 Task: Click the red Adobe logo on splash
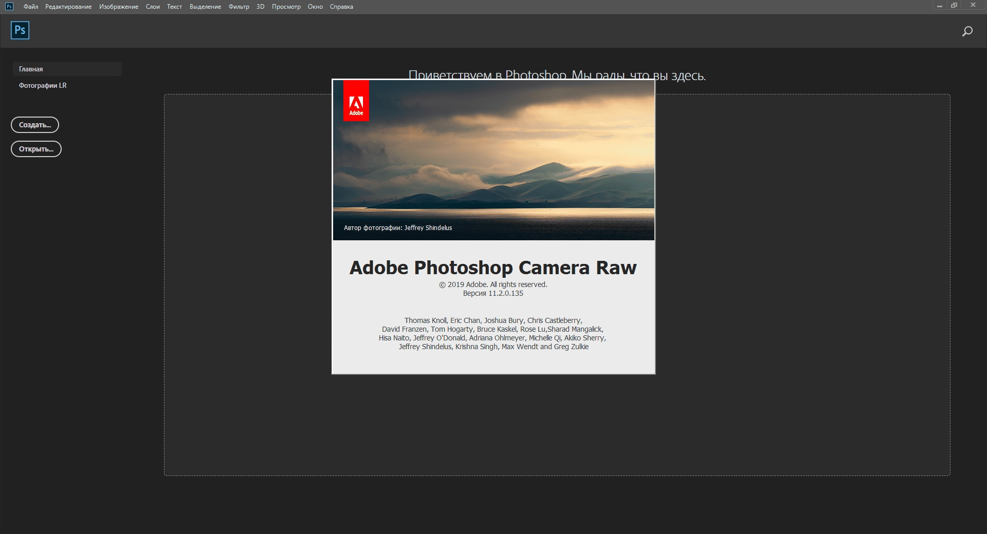point(356,101)
